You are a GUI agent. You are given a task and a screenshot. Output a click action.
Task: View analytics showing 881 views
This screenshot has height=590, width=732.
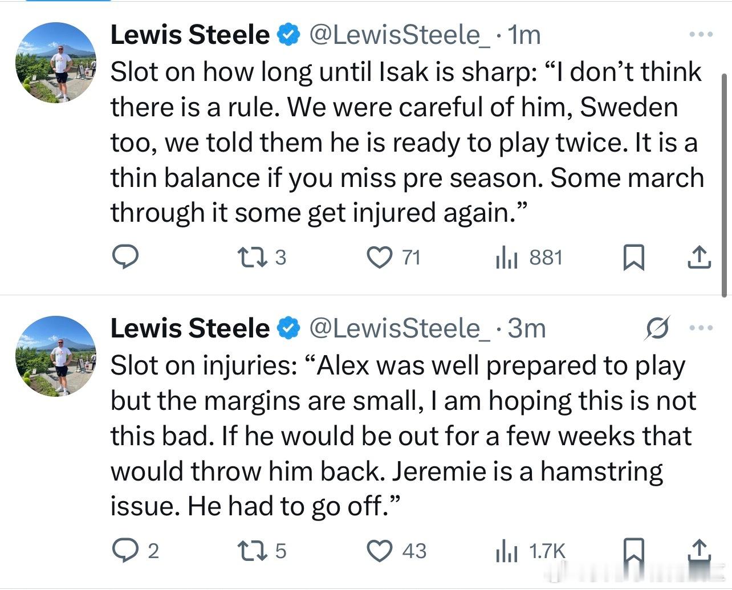[505, 258]
